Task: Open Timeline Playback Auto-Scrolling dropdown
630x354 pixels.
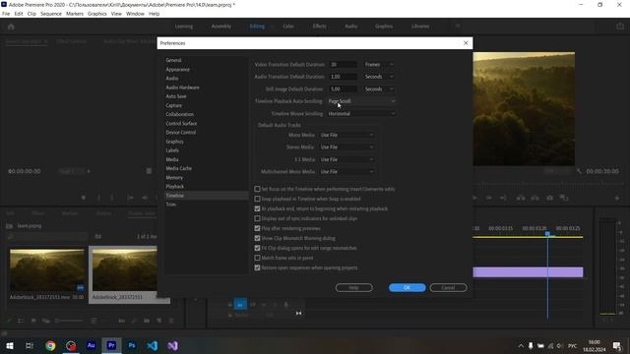Action: 361,101
